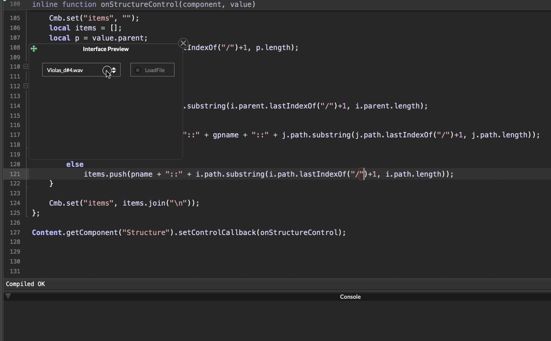Collapse the code fold at line 112
The height and width of the screenshot is (341, 551).
[x=25, y=86]
